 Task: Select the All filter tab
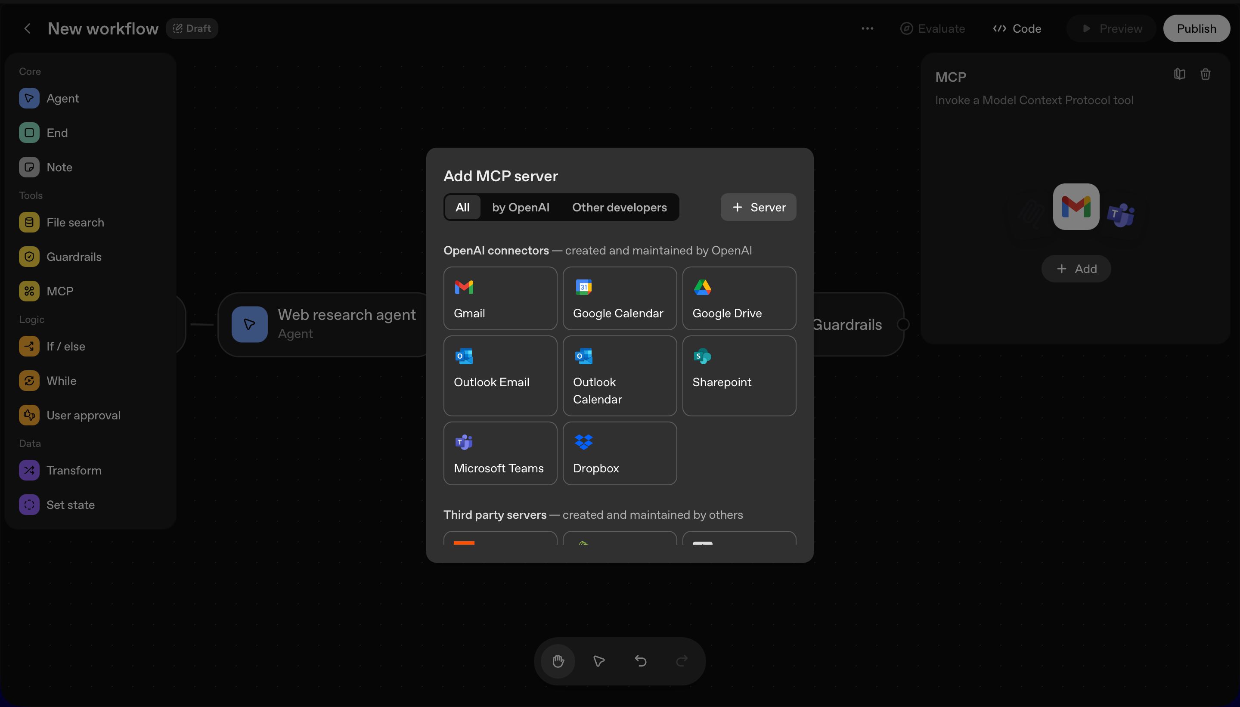(x=462, y=208)
